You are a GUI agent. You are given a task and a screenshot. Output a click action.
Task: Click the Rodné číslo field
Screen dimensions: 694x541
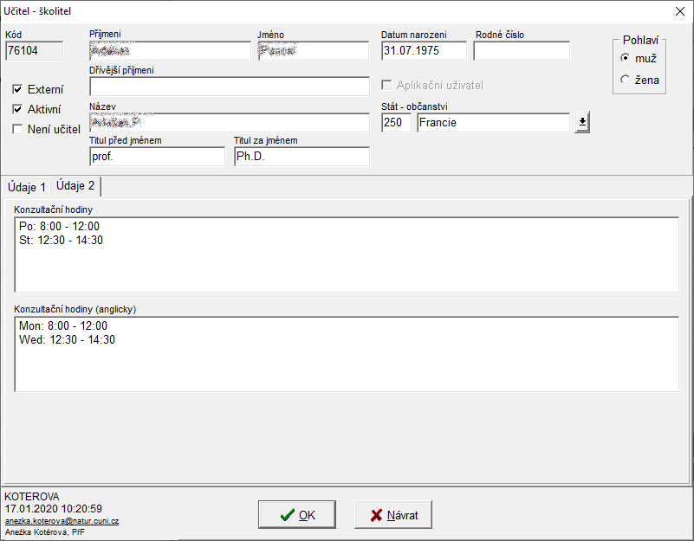522,51
